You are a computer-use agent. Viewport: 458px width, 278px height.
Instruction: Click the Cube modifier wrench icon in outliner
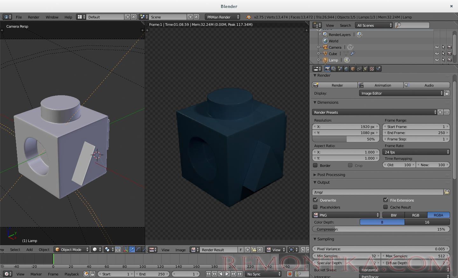tap(352, 53)
